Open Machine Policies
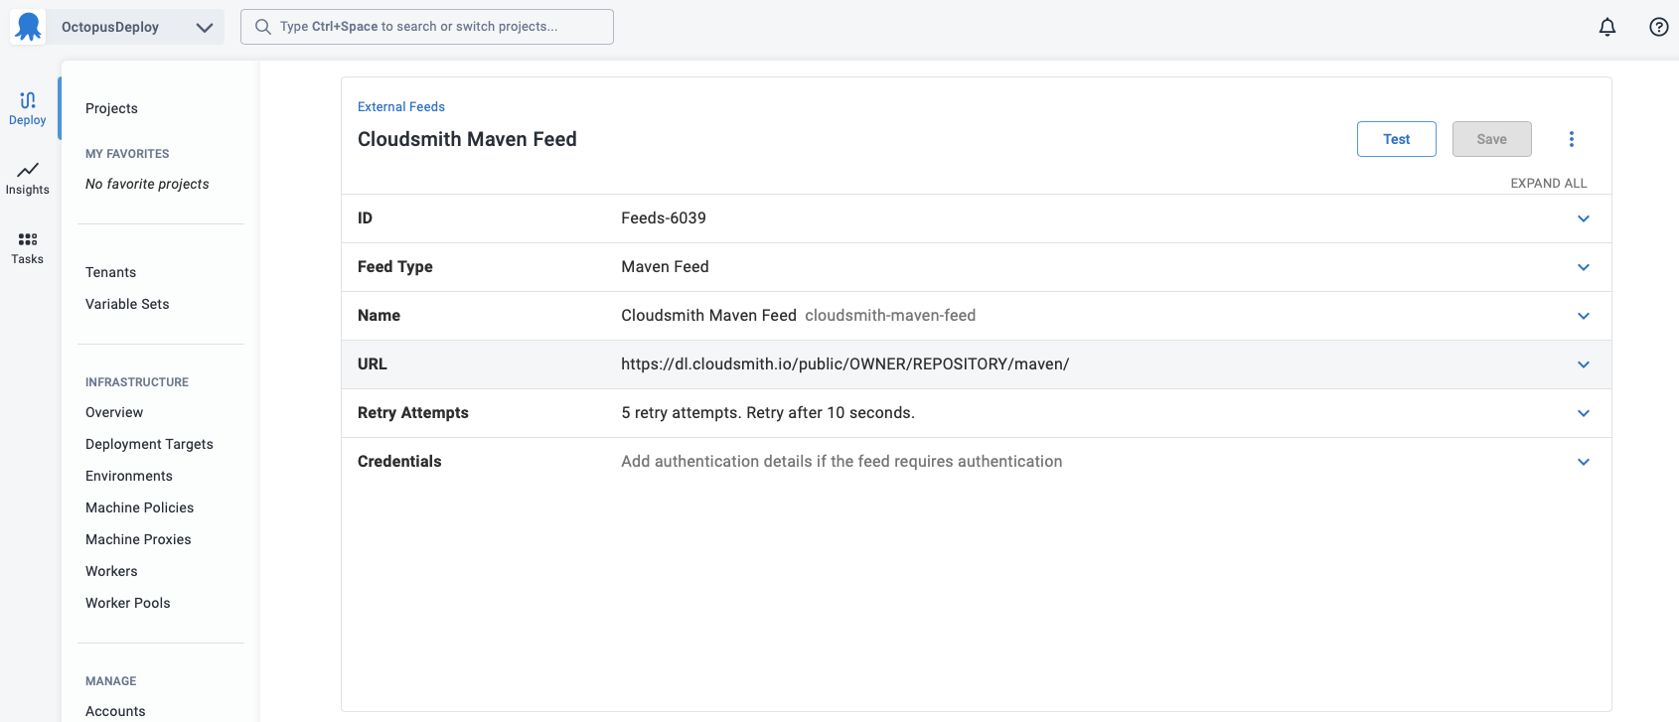 [140, 507]
